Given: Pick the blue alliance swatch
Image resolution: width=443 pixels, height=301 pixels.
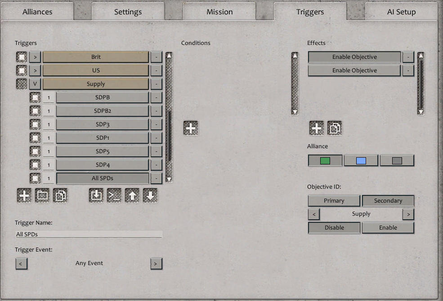Looking at the screenshot, I should (x=361, y=160).
